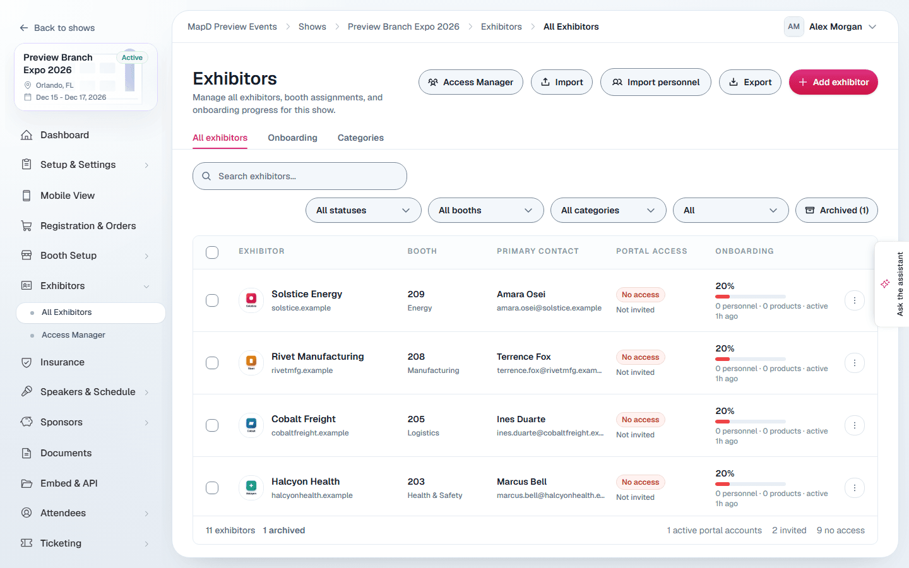Viewport: 909px width, 568px height.
Task: Switch to the Categories tab
Action: click(360, 138)
